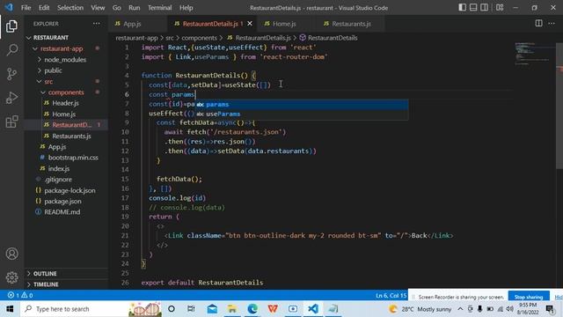Toggle the Panel layout icon
This screenshot has width=563, height=317.
[473, 7]
